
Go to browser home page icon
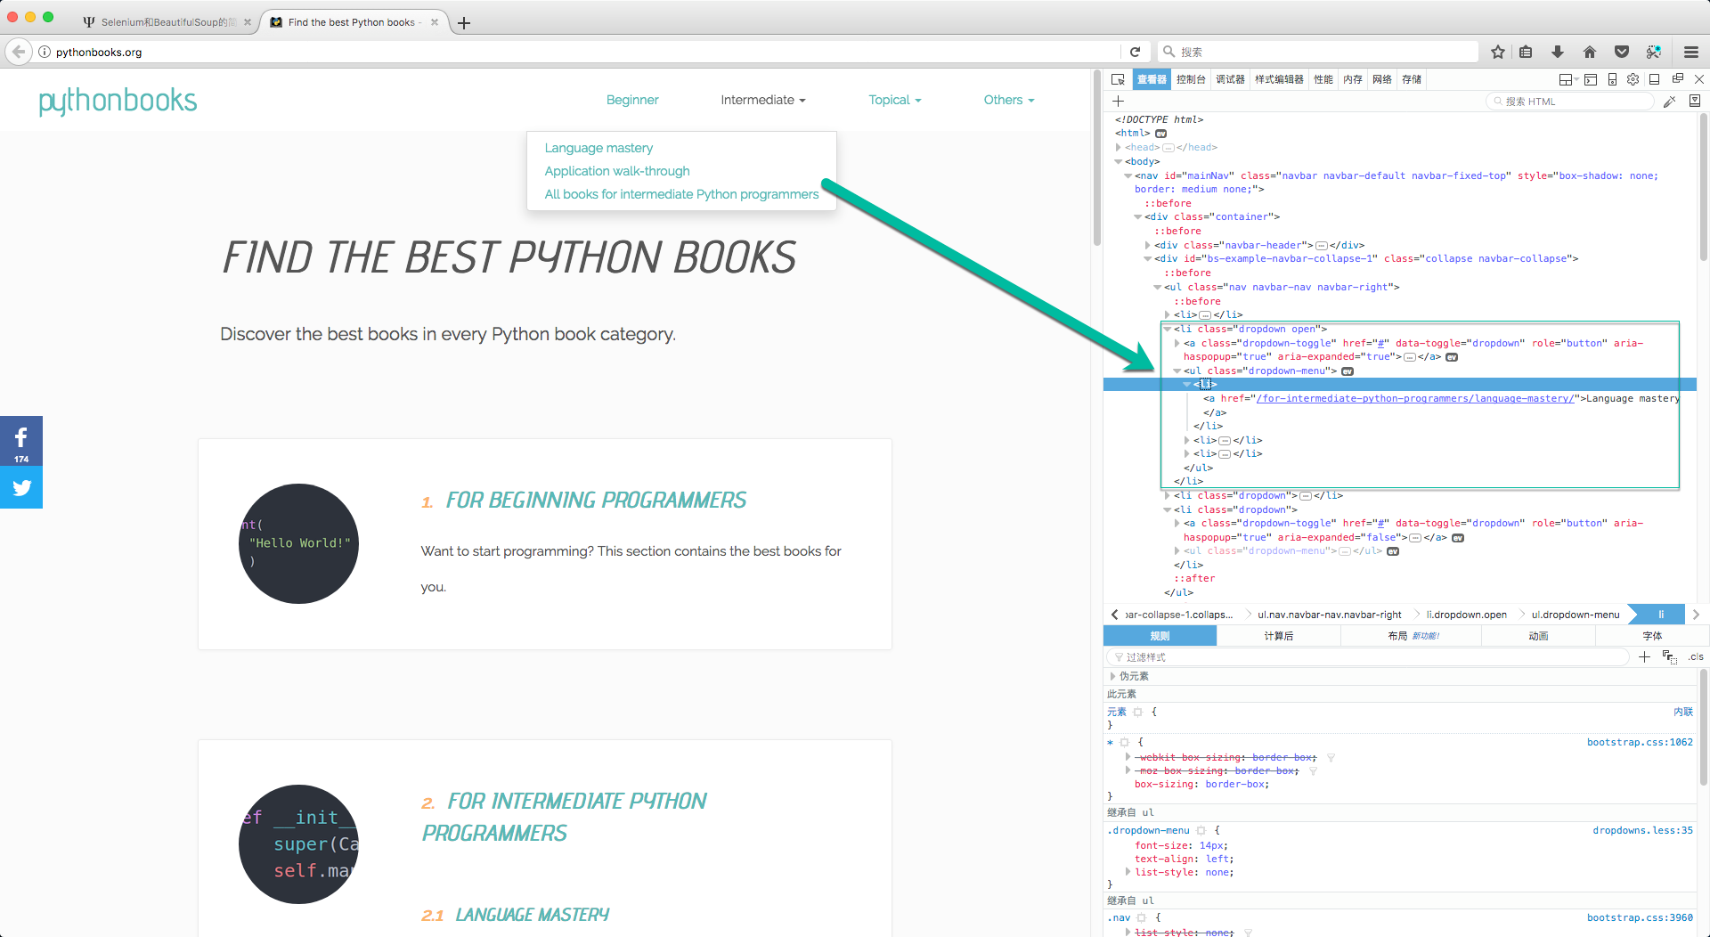click(x=1590, y=52)
